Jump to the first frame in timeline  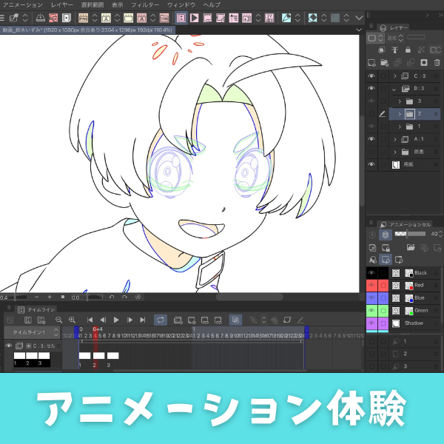(90, 320)
